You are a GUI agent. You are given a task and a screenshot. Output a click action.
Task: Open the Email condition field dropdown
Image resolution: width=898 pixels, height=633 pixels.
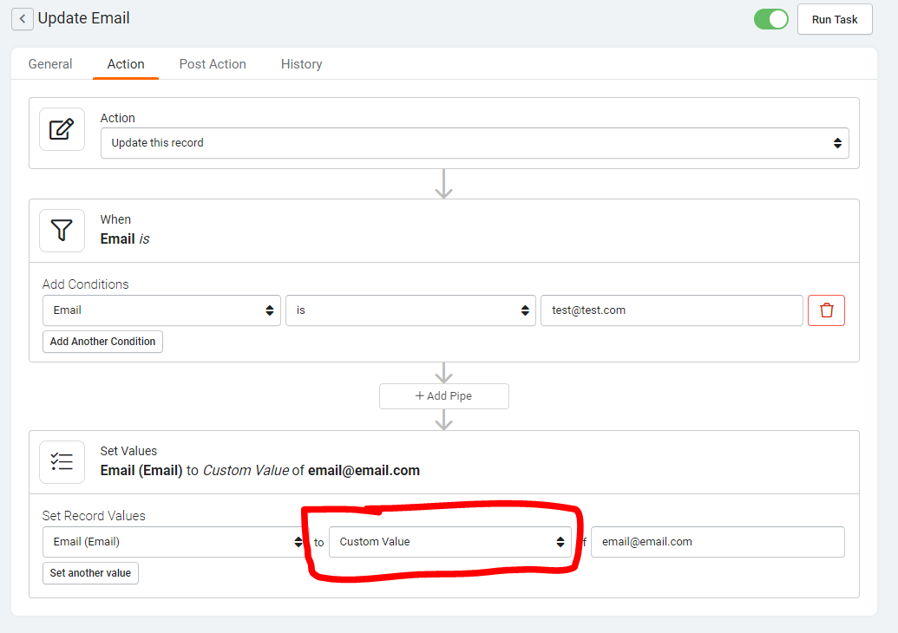(161, 310)
